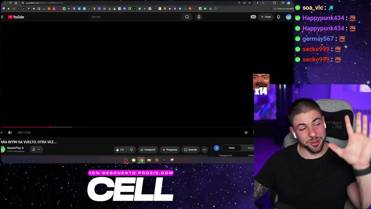This screenshot has width=371, height=209.
Task: Switch to Chrome in the taskbar
Action: click(x=141, y=160)
